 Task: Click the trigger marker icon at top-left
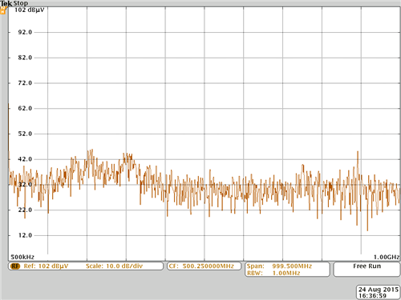click(3, 10)
